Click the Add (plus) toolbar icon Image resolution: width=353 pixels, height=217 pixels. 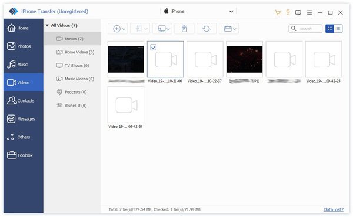pos(116,29)
